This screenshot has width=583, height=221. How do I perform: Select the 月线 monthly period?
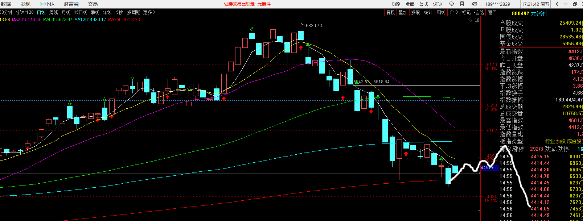[x=66, y=12]
